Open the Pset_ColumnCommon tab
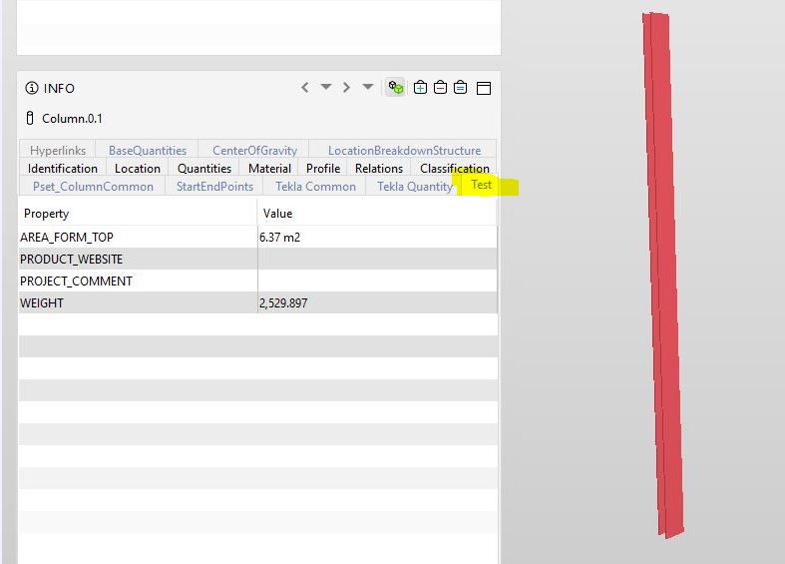Screen dimensions: 785x564 pos(93,187)
